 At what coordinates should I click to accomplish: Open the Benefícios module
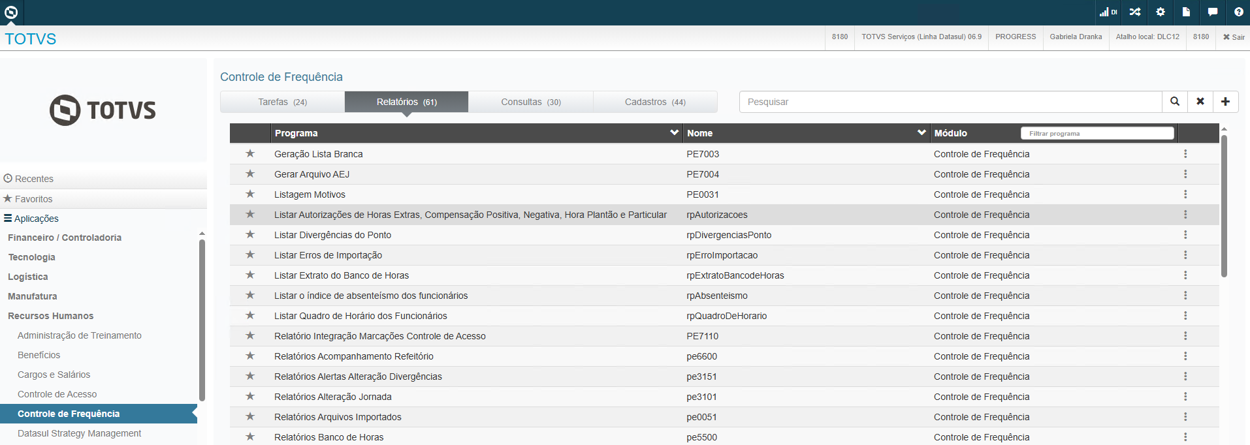point(39,355)
